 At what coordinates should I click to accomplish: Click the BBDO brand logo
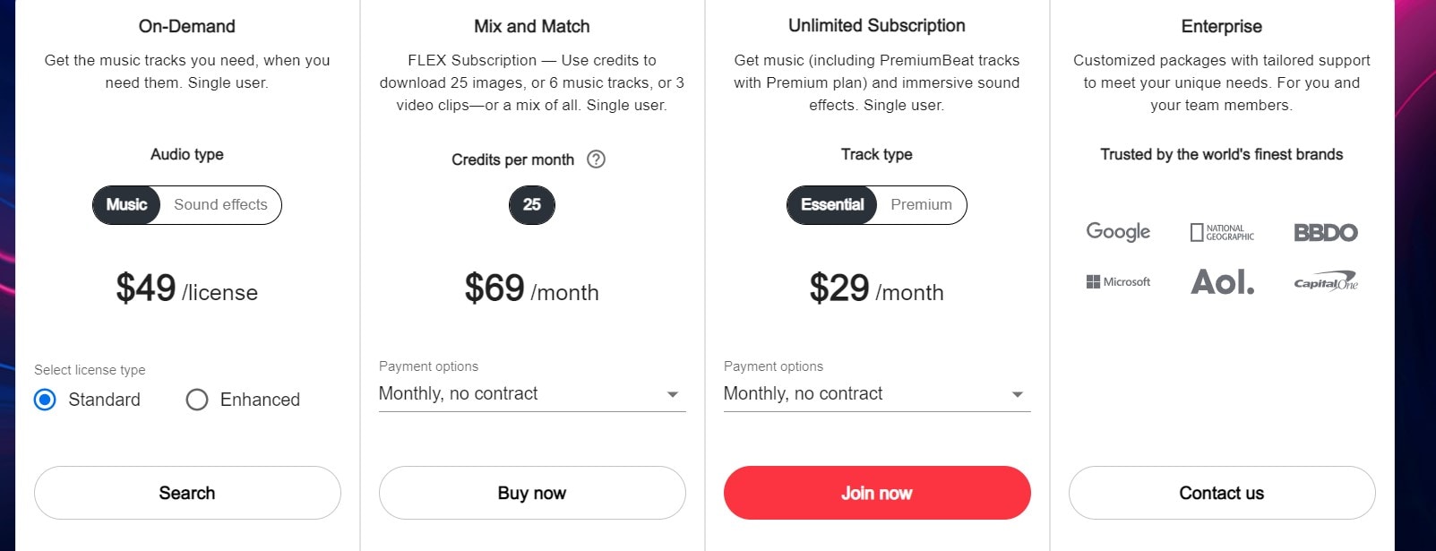(x=1326, y=233)
